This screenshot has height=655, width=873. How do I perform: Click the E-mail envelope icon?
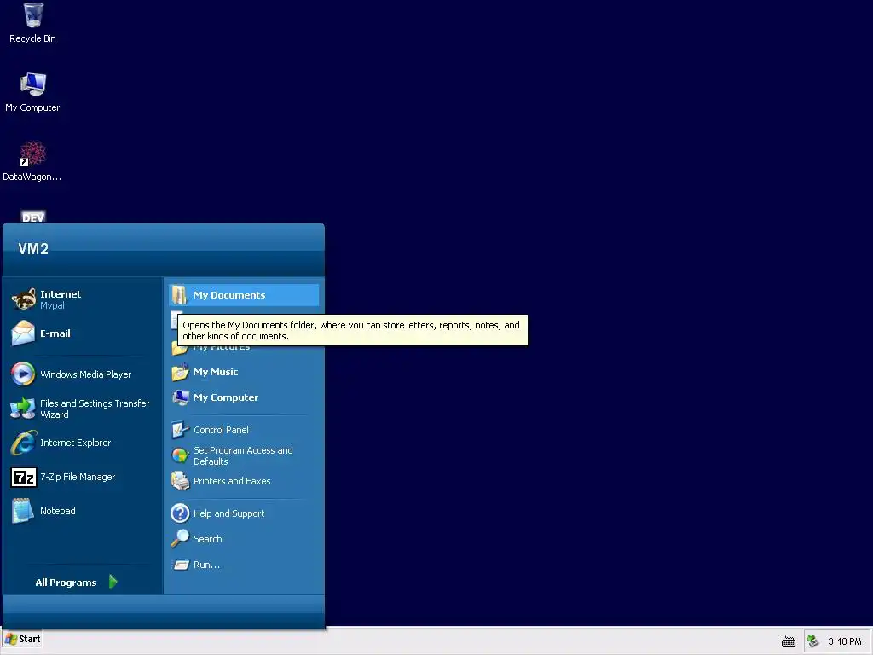coord(23,333)
